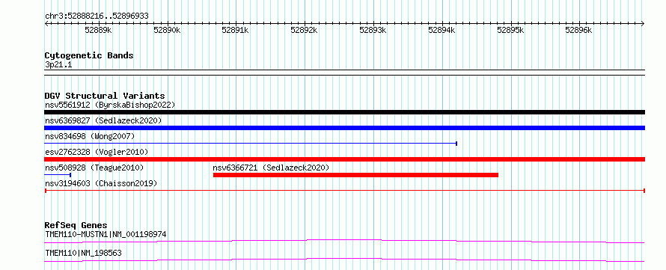Select the blue nsv6369827 variant bar
666x270 pixels.
[x=344, y=128]
